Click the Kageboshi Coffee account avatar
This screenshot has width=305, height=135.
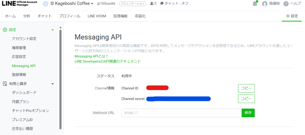(x=46, y=3)
